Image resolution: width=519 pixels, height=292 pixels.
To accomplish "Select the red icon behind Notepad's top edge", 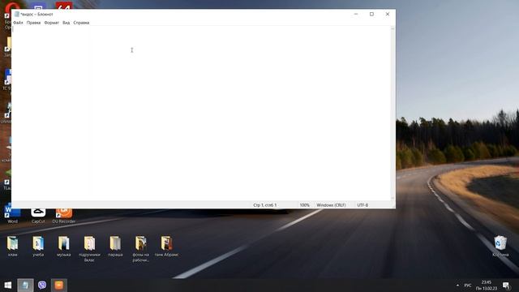I will pyautogui.click(x=64, y=6).
